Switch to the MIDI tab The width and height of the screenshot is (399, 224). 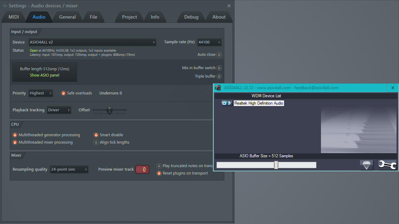(14, 17)
